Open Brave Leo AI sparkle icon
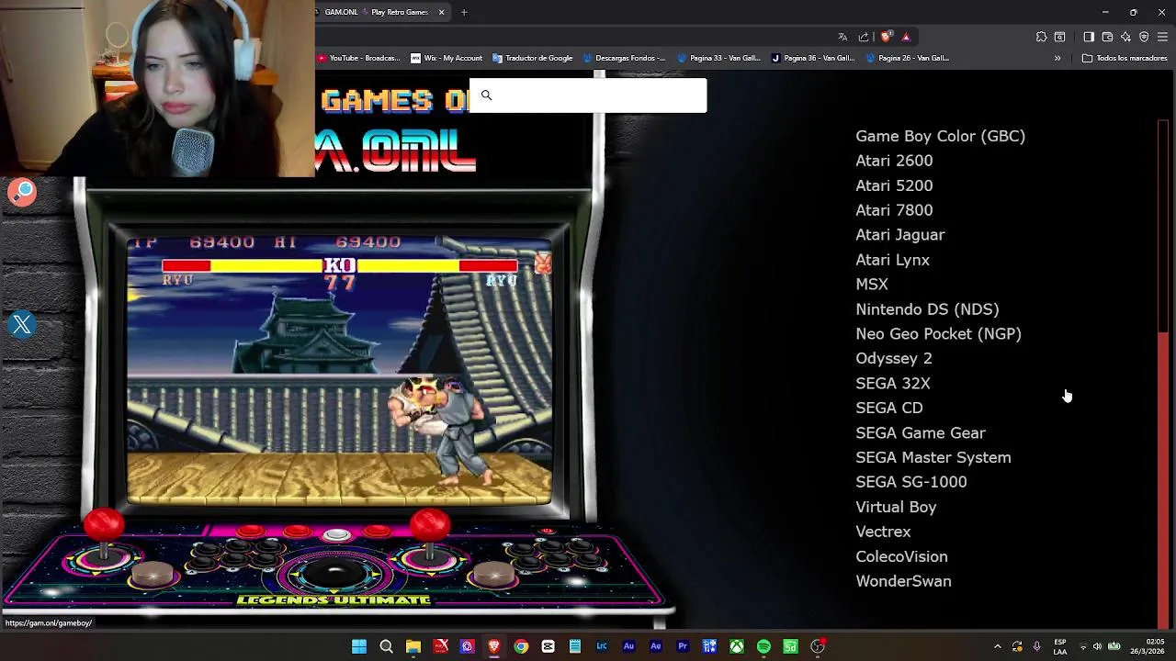This screenshot has width=1176, height=661. coord(1125,37)
